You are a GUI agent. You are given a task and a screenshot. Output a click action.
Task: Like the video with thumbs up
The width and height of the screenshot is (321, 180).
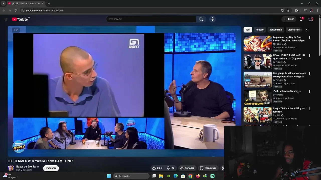click(x=157, y=168)
